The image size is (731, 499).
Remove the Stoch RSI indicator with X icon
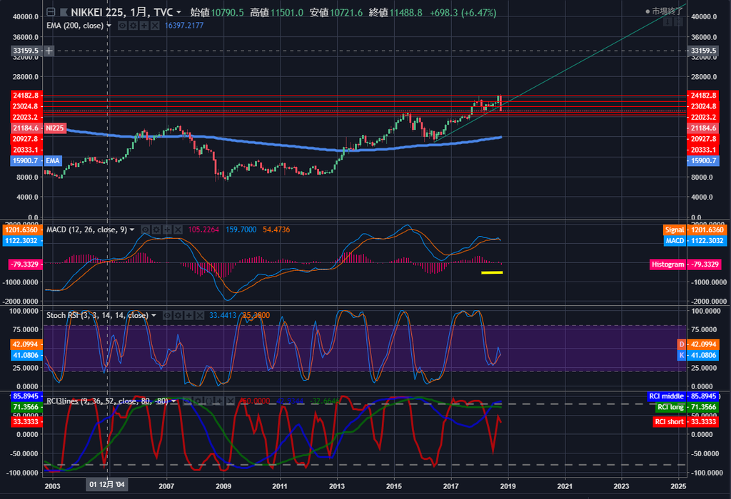200,315
